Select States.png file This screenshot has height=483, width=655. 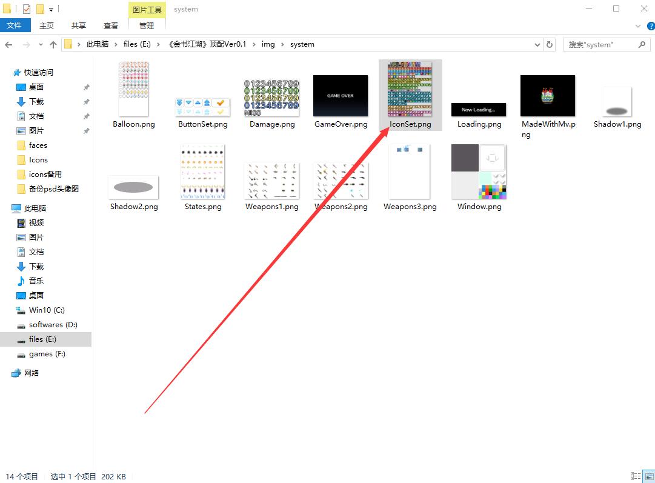tap(203, 172)
